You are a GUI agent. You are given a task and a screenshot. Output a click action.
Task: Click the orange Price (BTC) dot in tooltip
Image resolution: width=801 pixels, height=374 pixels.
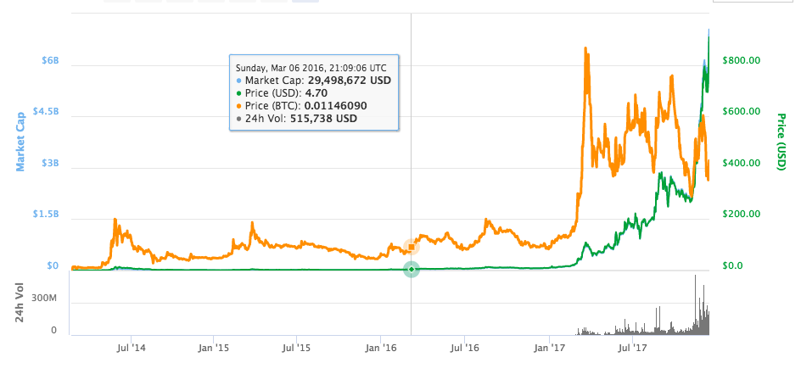tap(238, 106)
